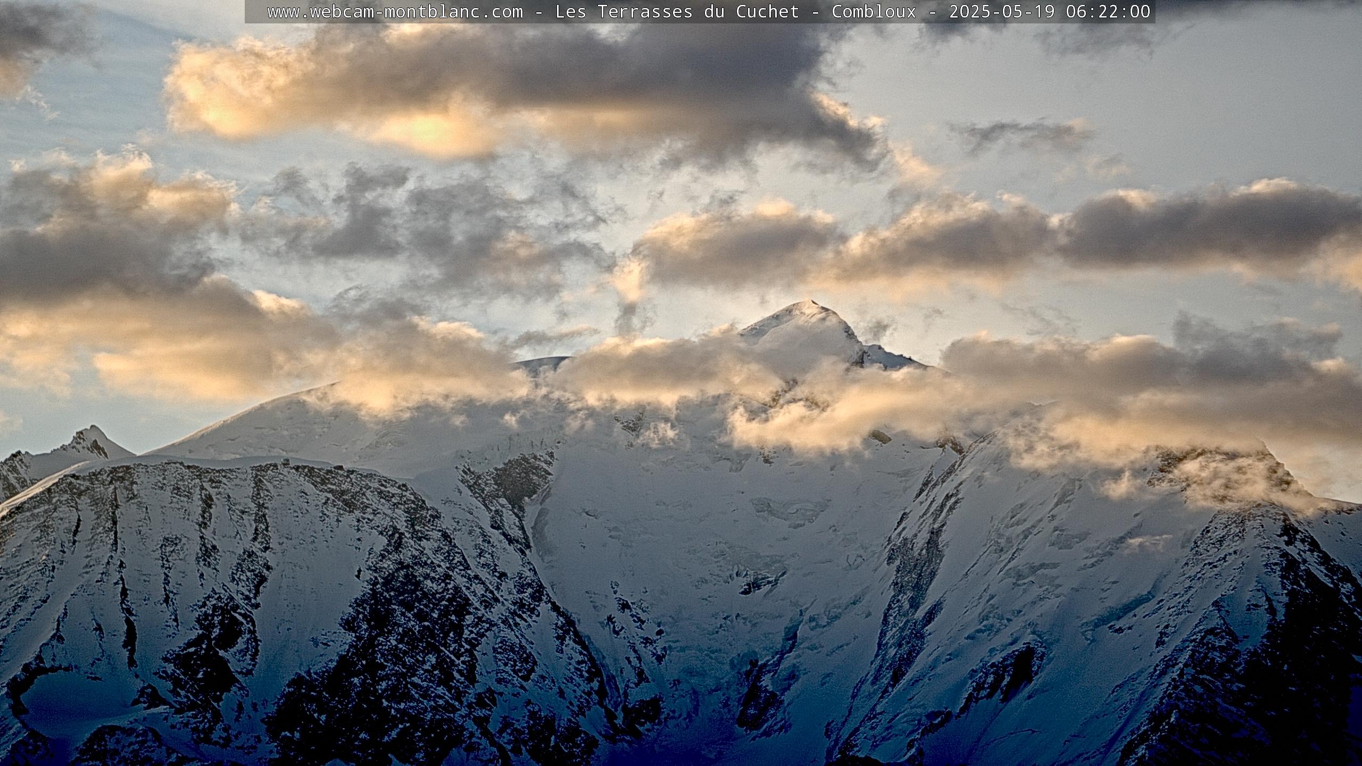This screenshot has height=766, width=1362.
Task: Click the www.webcam-montblanc.com caption text
Action: [x=395, y=12]
